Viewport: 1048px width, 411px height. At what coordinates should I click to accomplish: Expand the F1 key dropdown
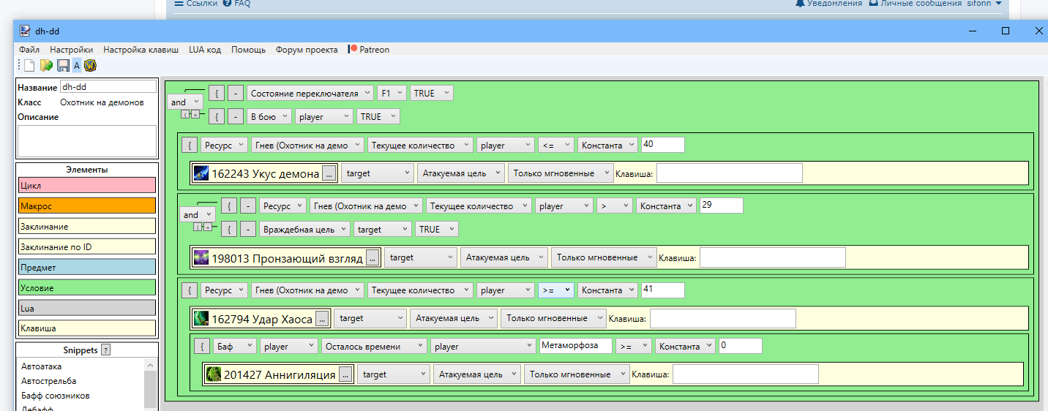pyautogui.click(x=391, y=94)
